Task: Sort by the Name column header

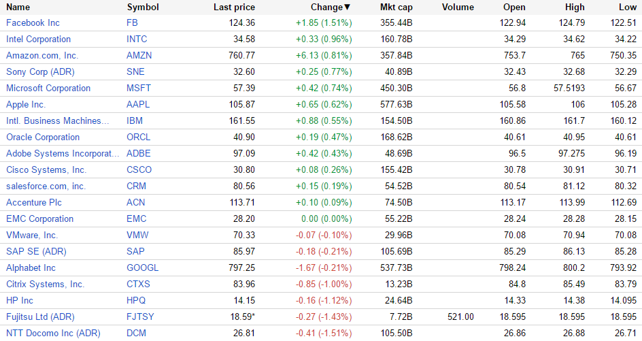Action: 18,7
